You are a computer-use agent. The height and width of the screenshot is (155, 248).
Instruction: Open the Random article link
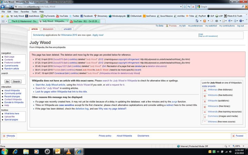(12, 69)
